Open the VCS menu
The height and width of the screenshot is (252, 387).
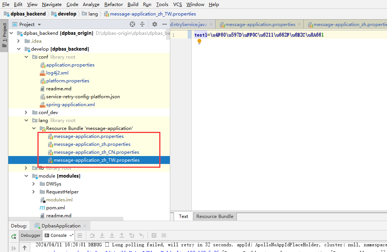tap(177, 5)
